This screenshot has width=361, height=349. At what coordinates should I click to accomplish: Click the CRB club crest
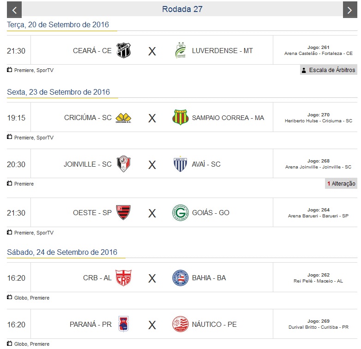(x=123, y=278)
